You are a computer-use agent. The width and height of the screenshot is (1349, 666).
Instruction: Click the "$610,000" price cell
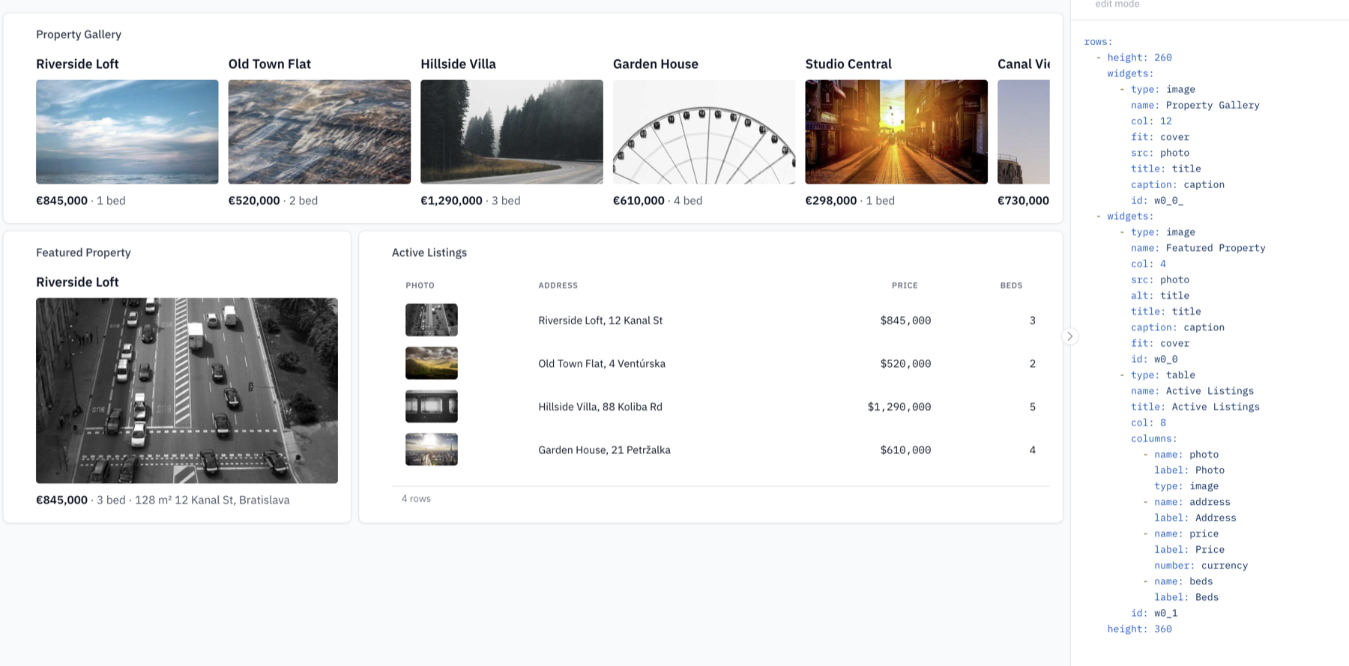[905, 450]
